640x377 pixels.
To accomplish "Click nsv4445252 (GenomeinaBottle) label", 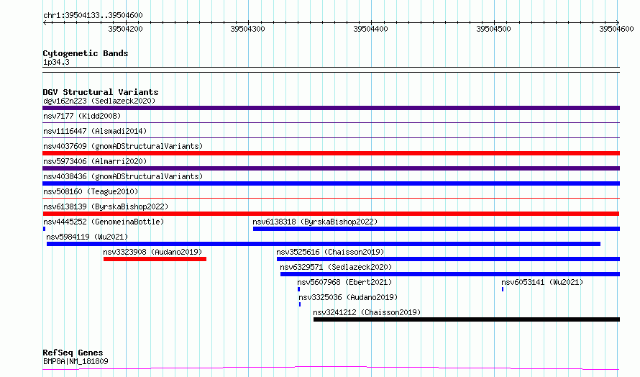I will [x=104, y=222].
